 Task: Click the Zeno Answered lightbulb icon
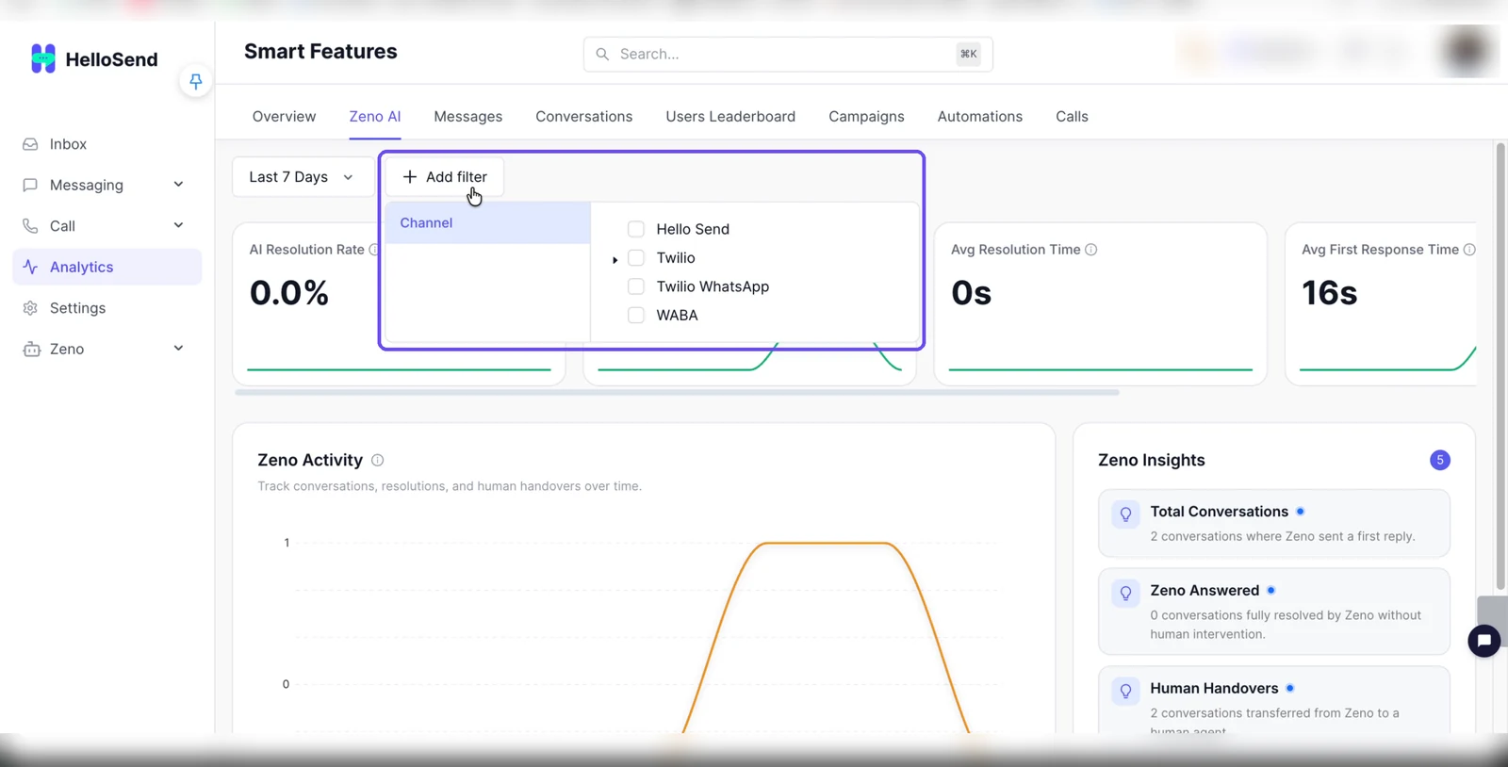coord(1125,594)
